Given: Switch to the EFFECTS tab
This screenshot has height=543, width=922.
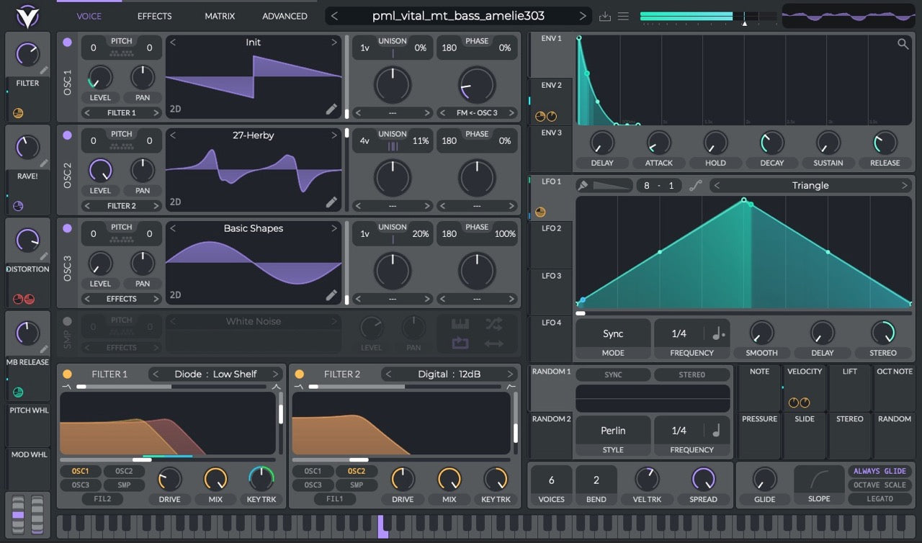Looking at the screenshot, I should [x=154, y=16].
